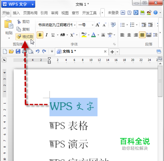Open the highlight color dropdown arrow
This screenshot has height=161, width=164.
[89, 35]
